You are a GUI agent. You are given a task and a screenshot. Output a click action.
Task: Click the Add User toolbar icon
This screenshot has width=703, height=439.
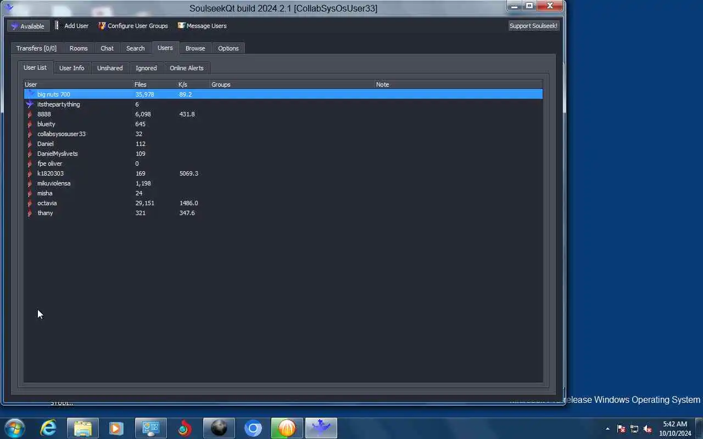click(57, 25)
